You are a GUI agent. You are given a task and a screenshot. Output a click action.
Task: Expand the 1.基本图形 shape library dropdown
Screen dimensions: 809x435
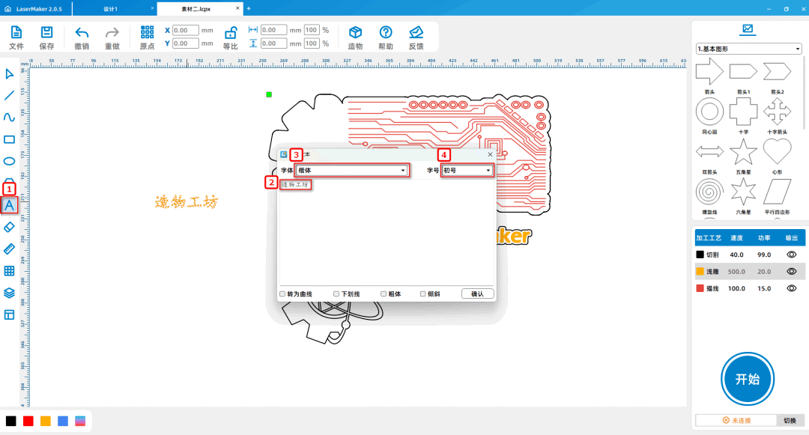click(x=748, y=49)
